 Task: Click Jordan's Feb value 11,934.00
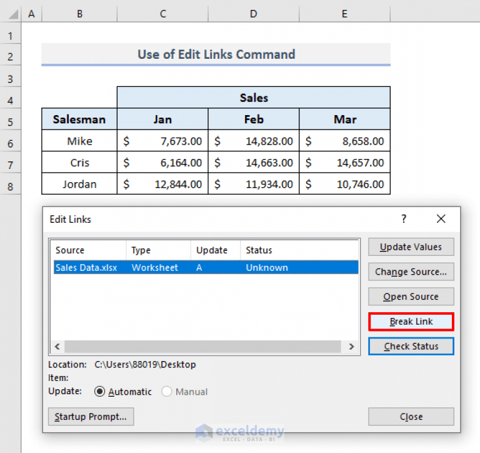coord(254,183)
